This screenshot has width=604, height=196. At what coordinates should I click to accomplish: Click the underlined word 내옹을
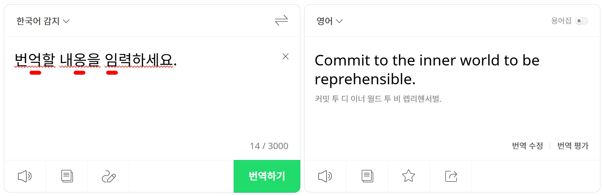tap(80, 60)
